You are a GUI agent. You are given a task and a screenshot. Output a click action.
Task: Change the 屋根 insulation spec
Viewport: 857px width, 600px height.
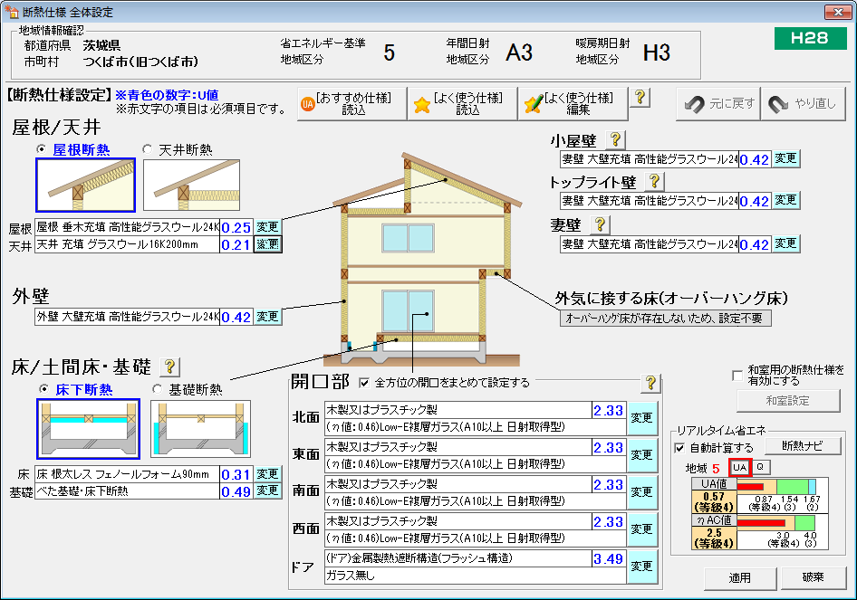click(268, 226)
